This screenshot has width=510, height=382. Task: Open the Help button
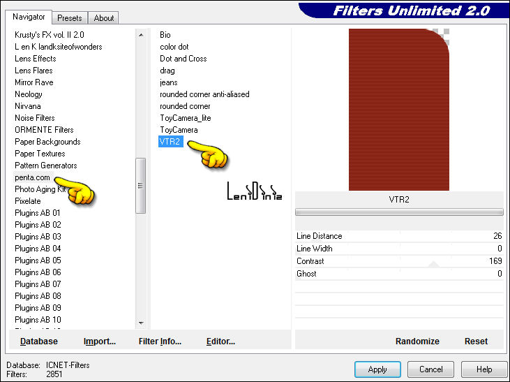483,369
